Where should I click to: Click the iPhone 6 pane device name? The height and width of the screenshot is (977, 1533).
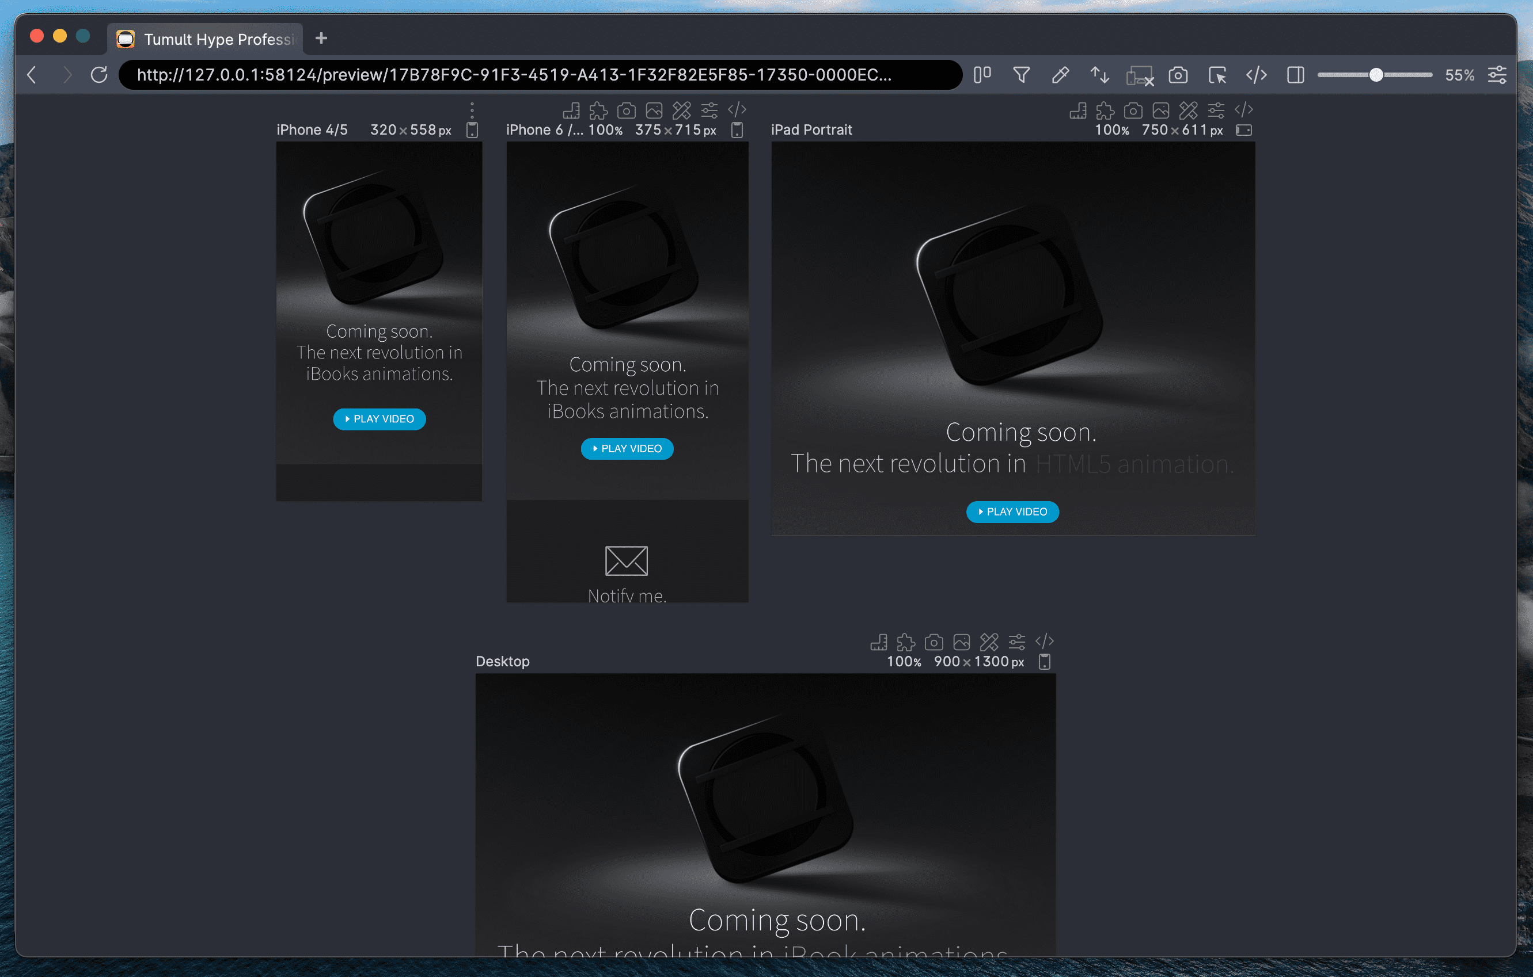pyautogui.click(x=544, y=130)
